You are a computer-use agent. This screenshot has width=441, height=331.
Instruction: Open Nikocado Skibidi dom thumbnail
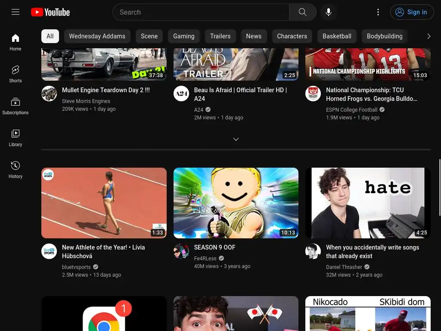coord(368,314)
